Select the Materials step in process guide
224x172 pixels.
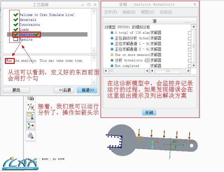tap(28, 20)
